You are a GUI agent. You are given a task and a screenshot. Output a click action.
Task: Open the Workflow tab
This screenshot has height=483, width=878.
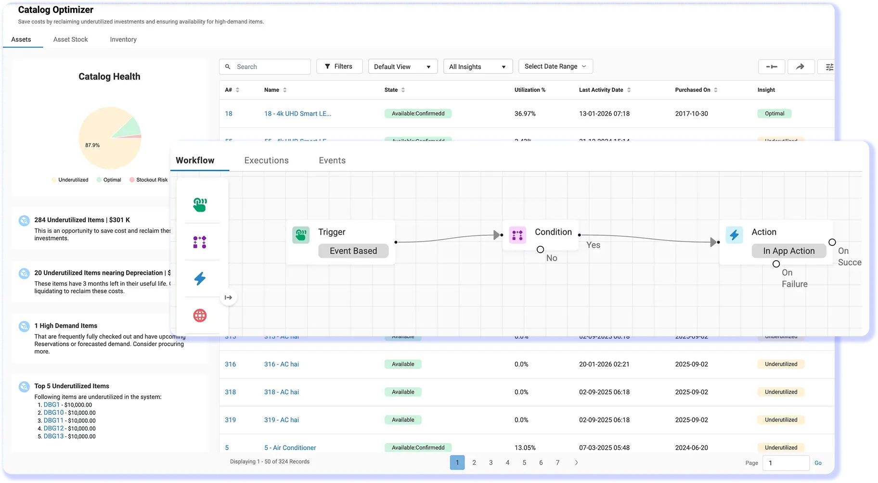195,160
